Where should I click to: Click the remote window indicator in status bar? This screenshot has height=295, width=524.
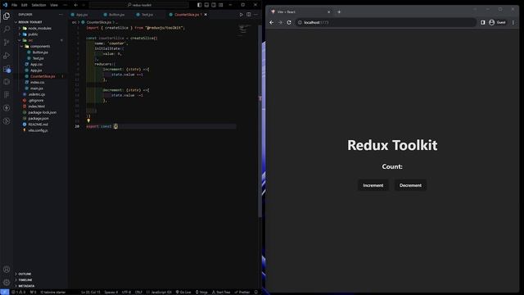coord(4,292)
